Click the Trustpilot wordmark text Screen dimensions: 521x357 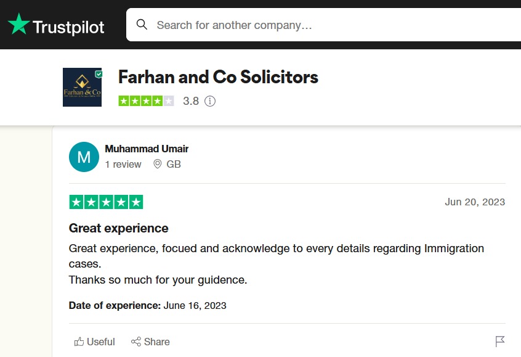click(x=68, y=27)
